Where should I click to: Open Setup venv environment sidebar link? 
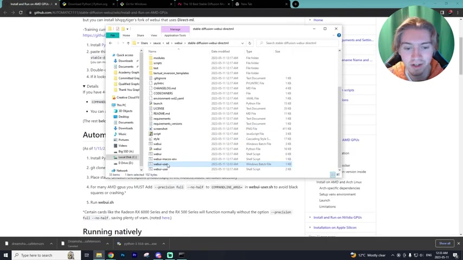pos(337,194)
